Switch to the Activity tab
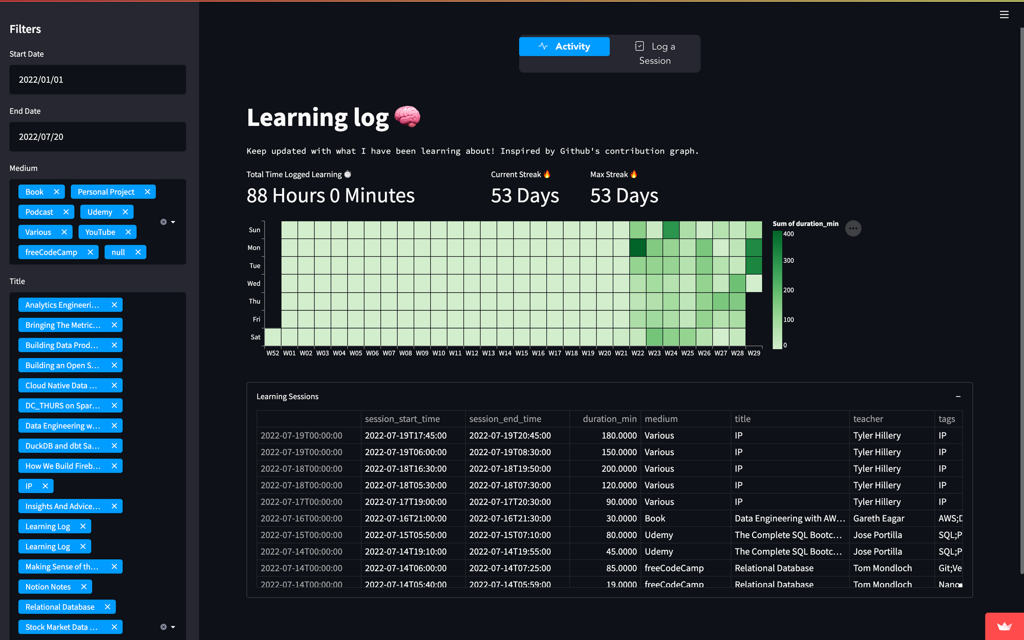The height and width of the screenshot is (640, 1024). tap(564, 47)
